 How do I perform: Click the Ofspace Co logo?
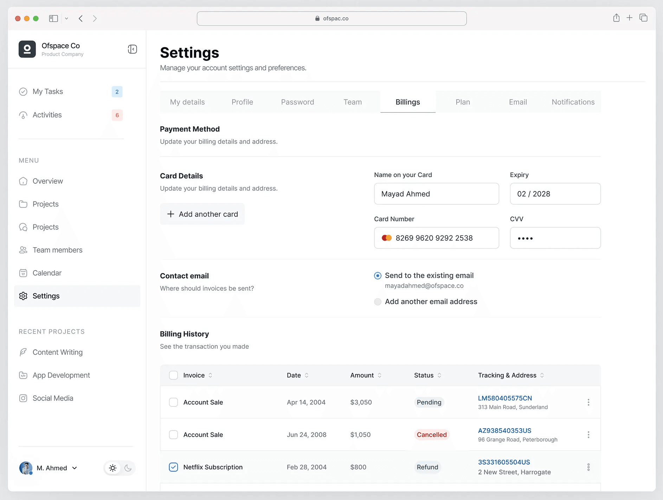(x=27, y=49)
